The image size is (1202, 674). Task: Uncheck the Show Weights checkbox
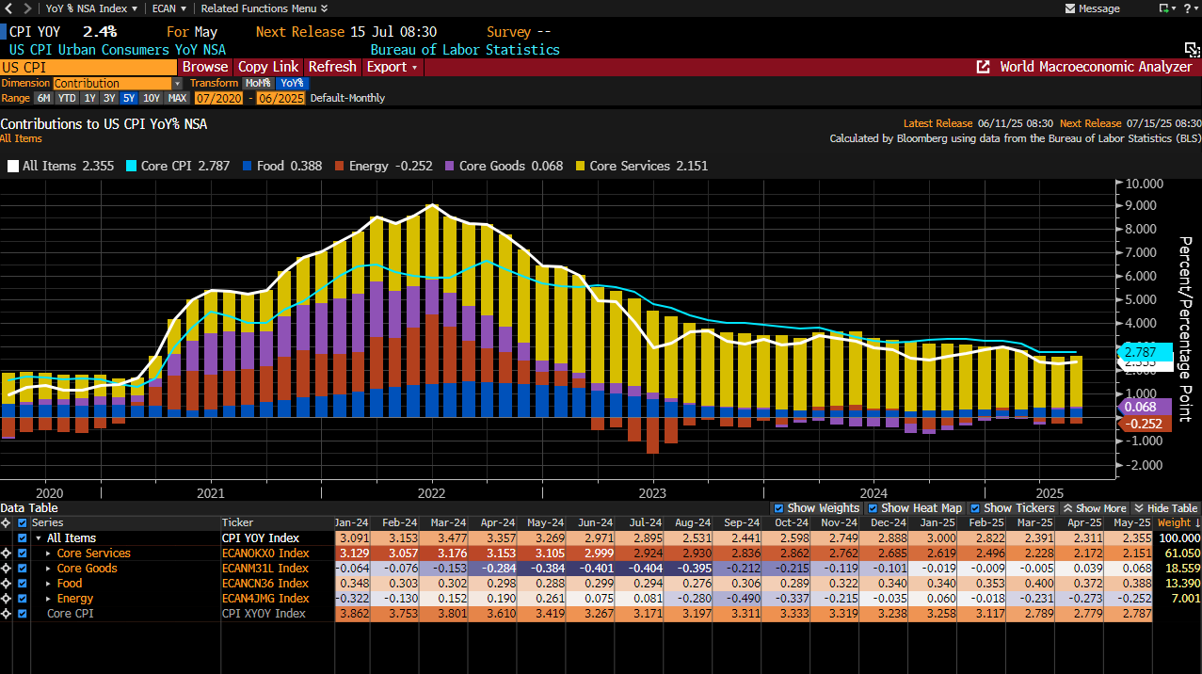(x=778, y=508)
